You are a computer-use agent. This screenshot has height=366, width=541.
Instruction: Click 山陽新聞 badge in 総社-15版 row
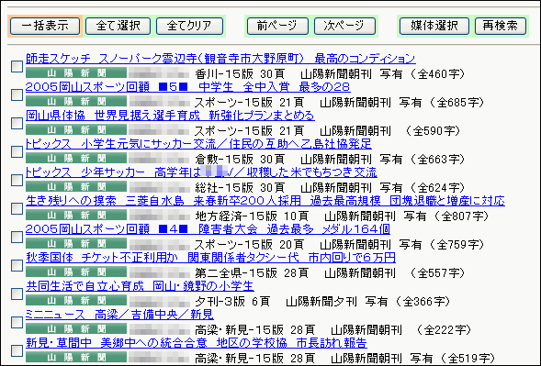76,187
